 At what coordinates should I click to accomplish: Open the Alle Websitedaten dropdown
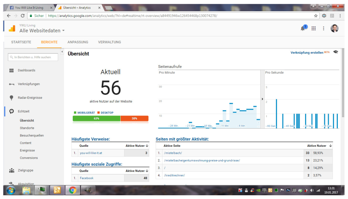42,31
